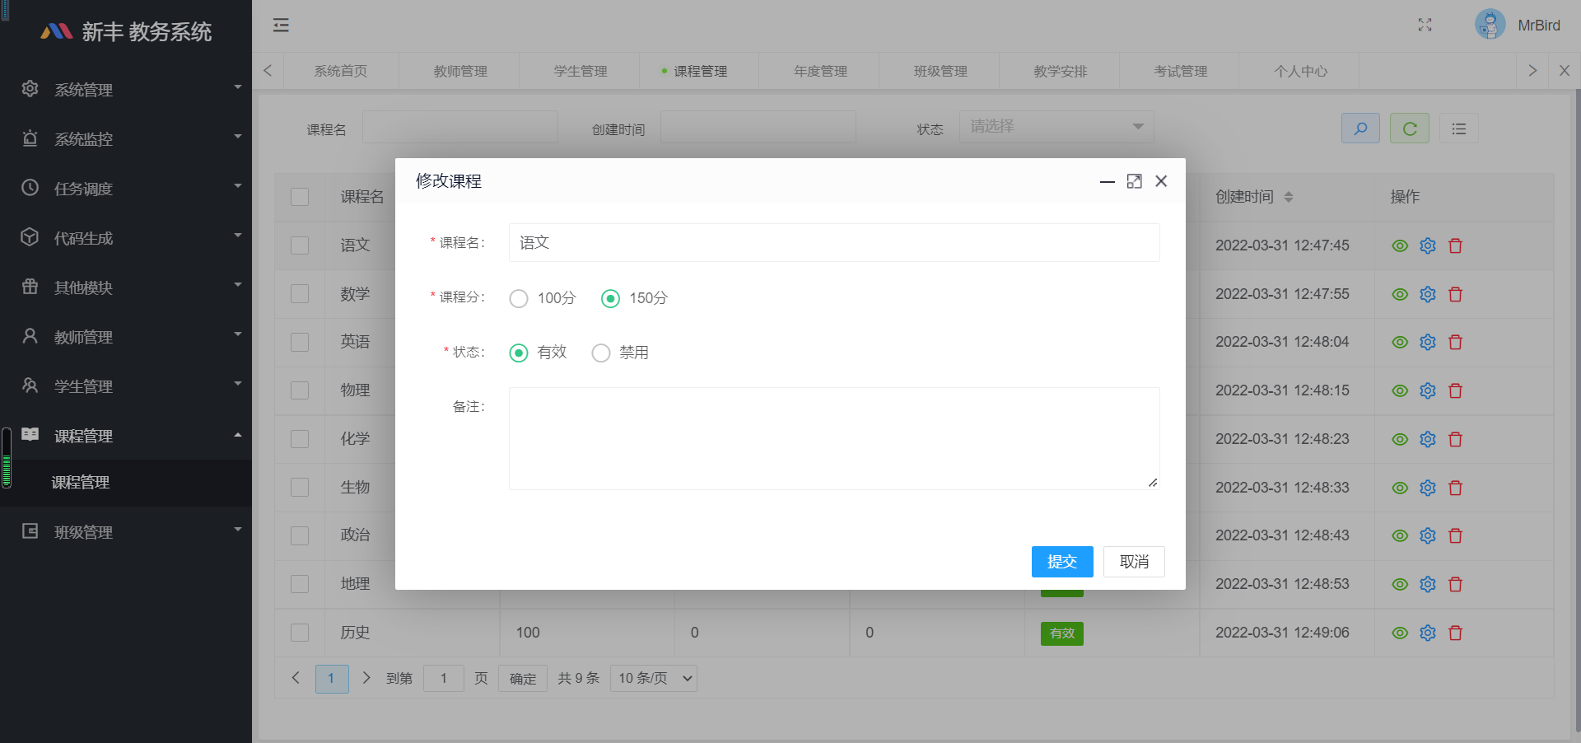Check the checkbox for the 物理 row

(300, 390)
